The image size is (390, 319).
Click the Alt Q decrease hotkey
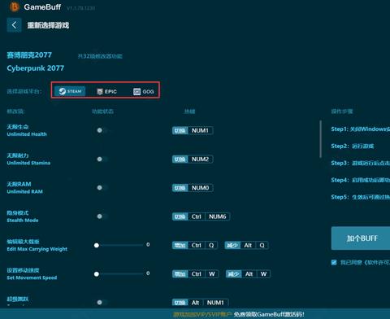point(246,245)
